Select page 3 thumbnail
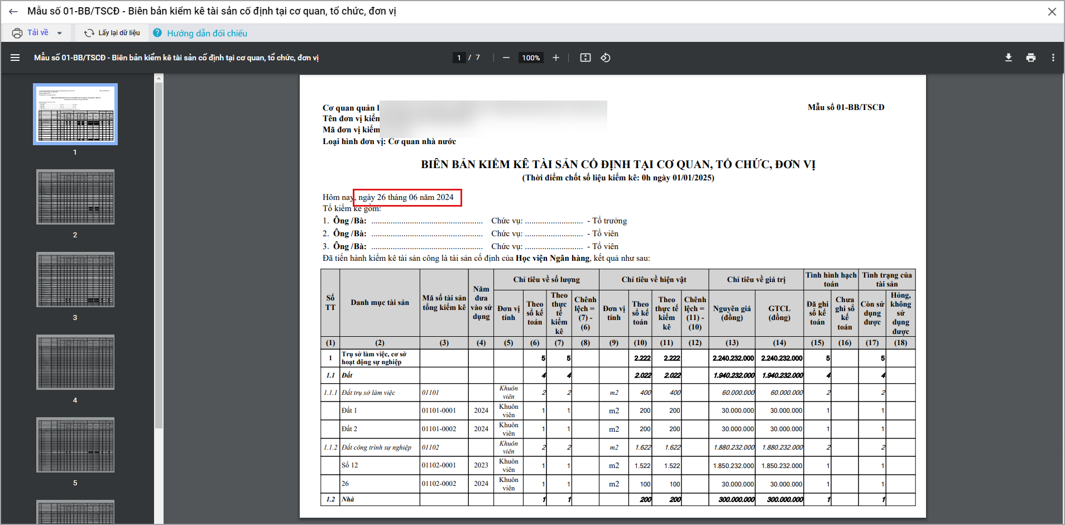 click(x=75, y=280)
